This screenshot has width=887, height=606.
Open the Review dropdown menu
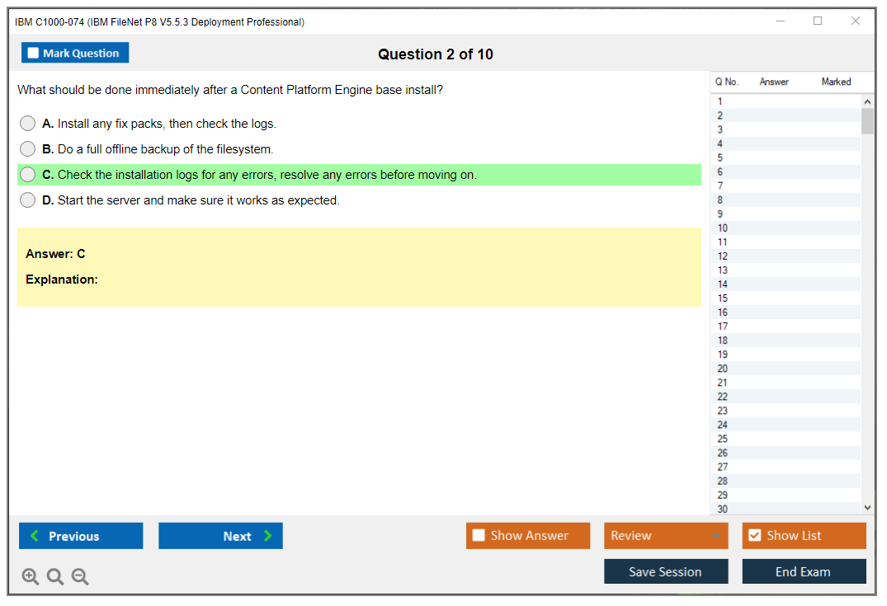(665, 536)
